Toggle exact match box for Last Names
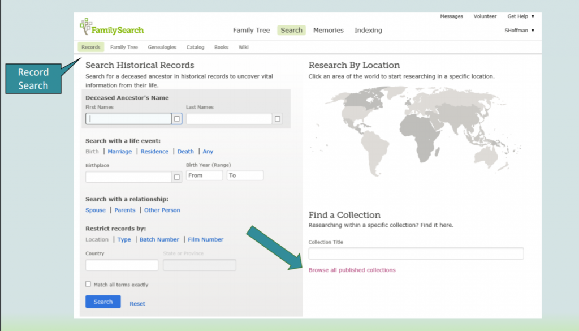 coord(277,119)
